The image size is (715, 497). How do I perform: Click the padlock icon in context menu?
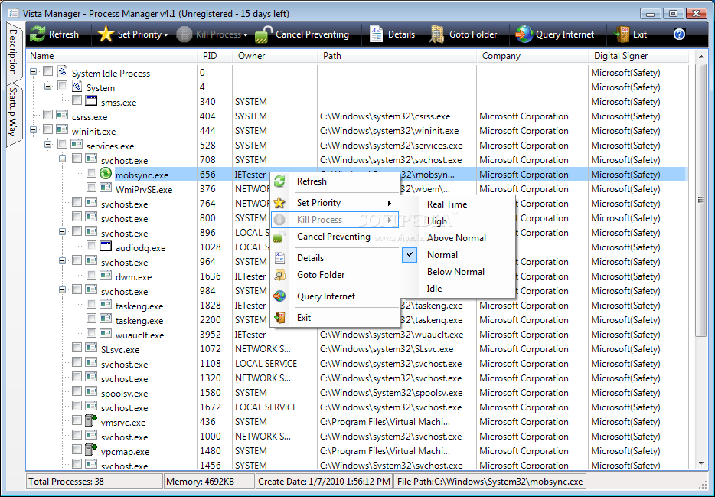tap(279, 237)
